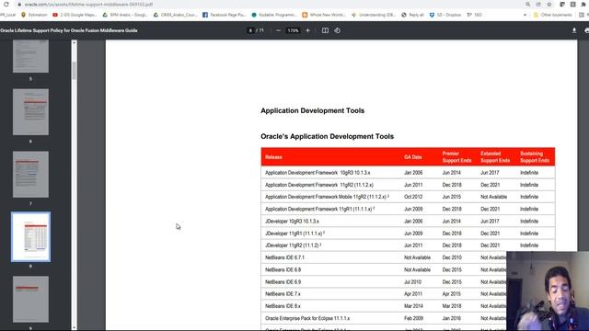Viewport: 589px width, 331px height.
Task: Open the Kodable Programming bookmark
Action: [274, 15]
